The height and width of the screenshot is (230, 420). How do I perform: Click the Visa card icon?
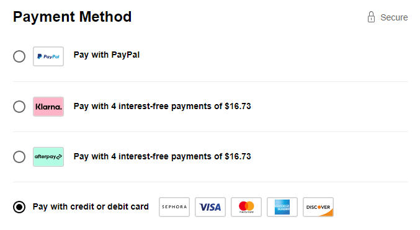coord(210,207)
